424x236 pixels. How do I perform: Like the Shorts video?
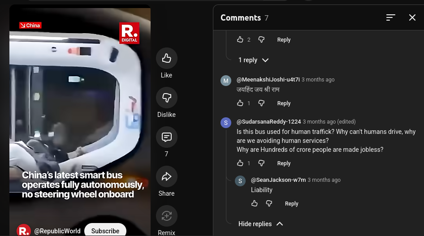[166, 58]
